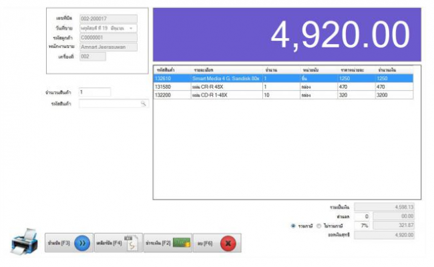Click the tax amount field showing 321.87
The image size is (434, 267).
(393, 226)
